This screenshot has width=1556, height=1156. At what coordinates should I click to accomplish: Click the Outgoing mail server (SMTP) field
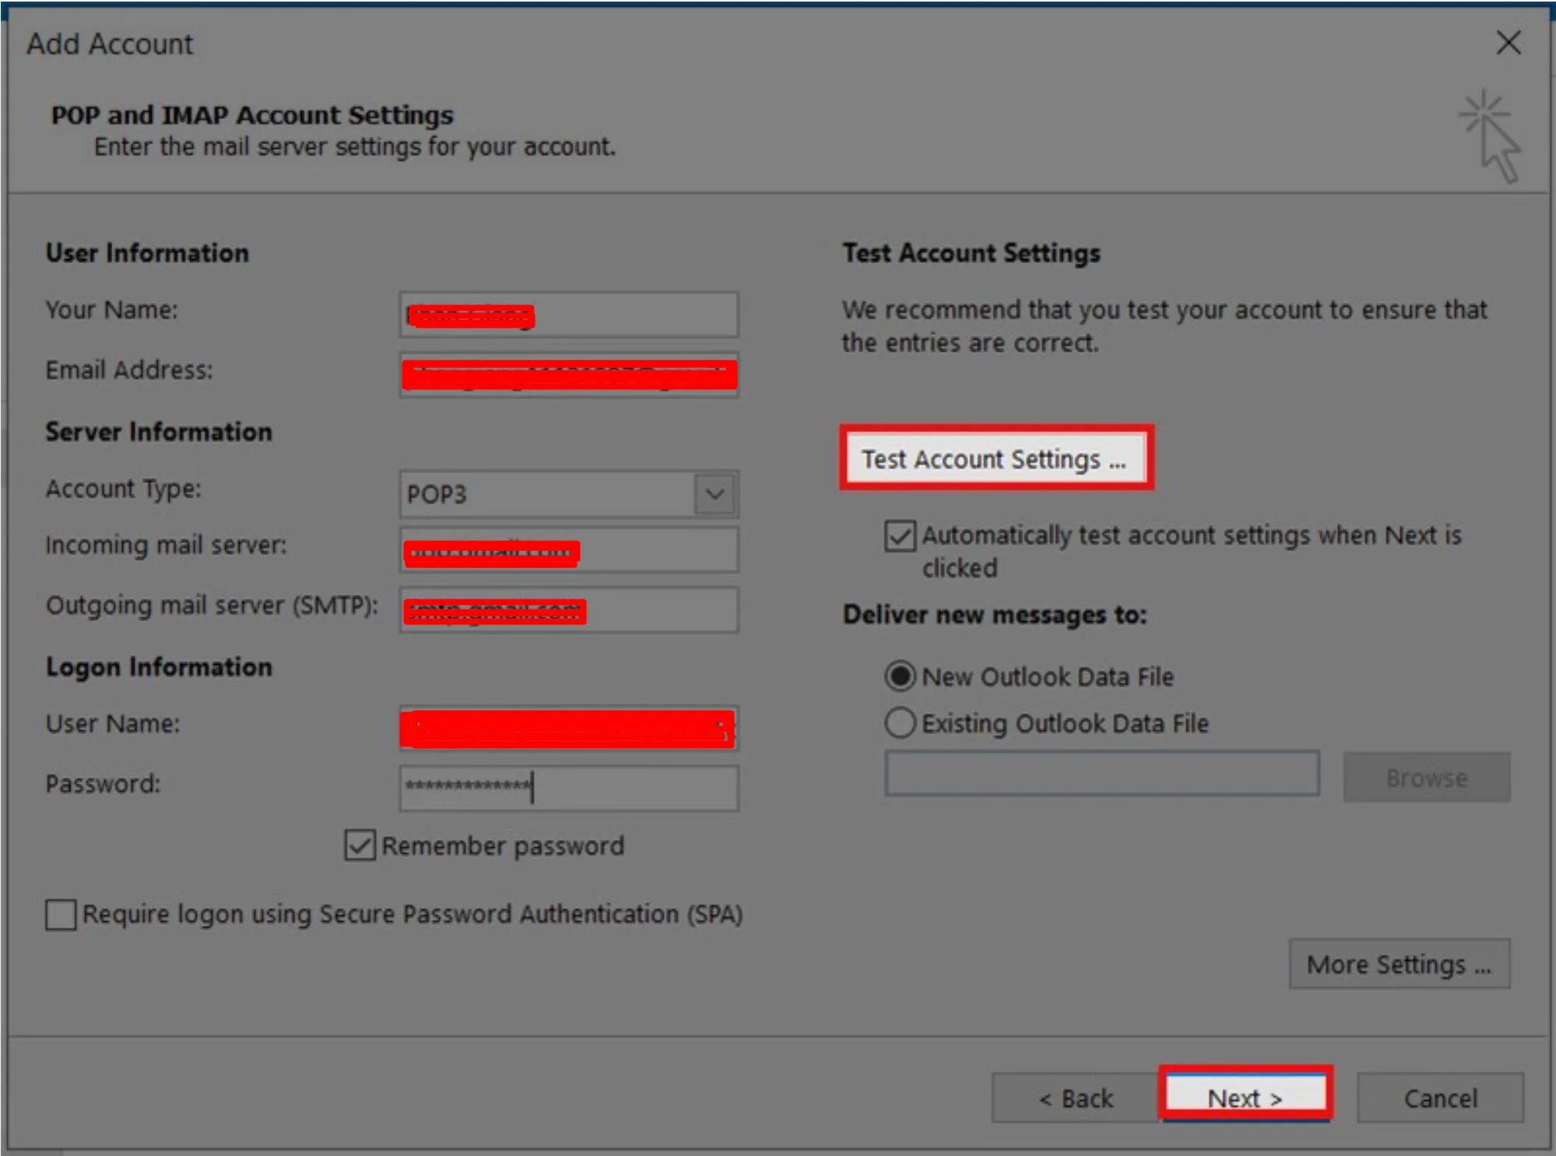click(x=568, y=610)
